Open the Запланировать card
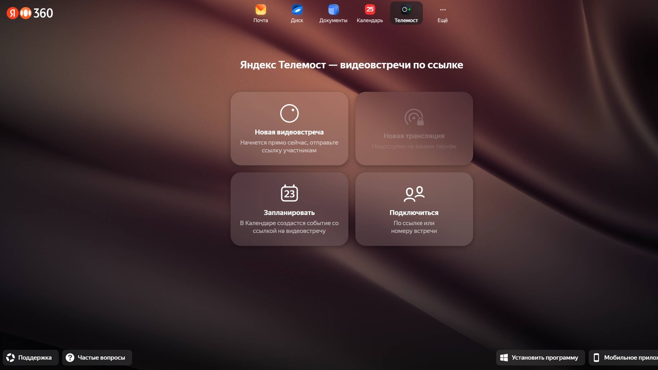Screen dimensions: 658x370 click(x=290, y=209)
